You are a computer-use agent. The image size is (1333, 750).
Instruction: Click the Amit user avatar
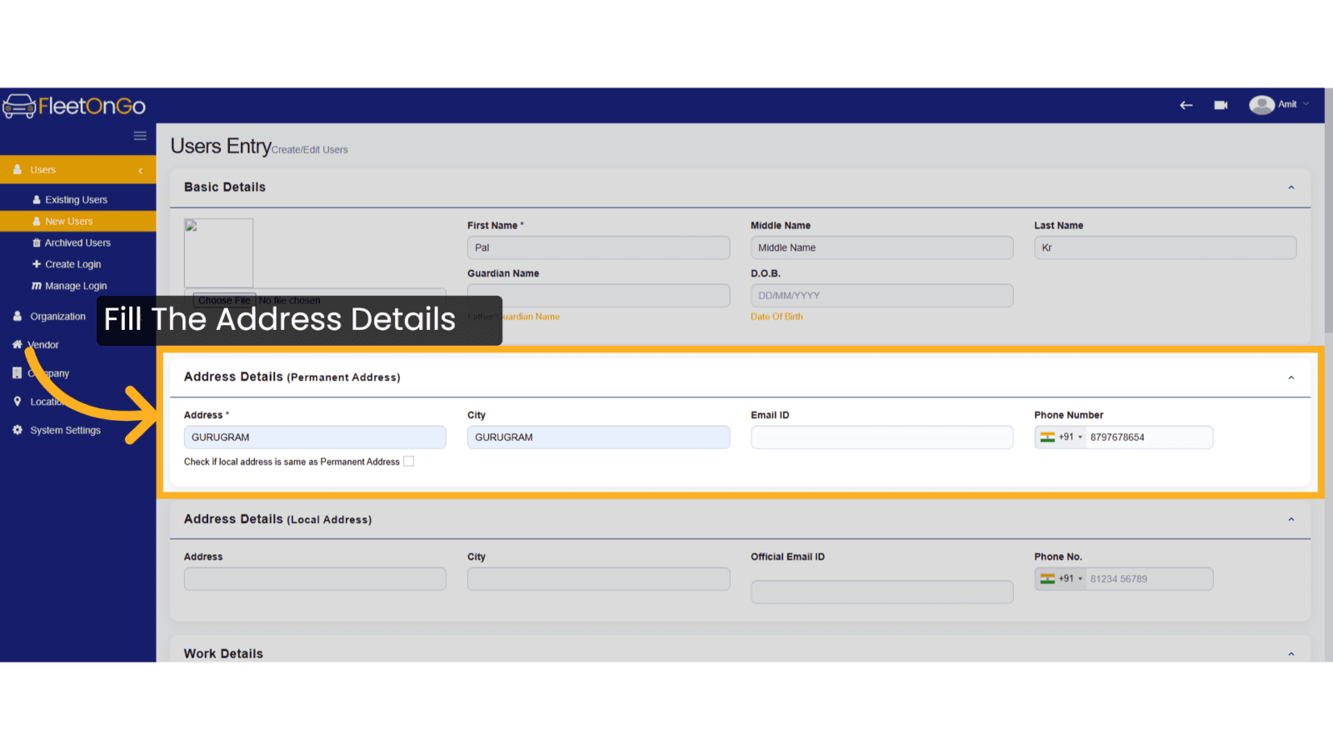tap(1261, 105)
